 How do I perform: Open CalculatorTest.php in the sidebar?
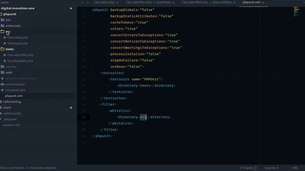pyautogui.click(x=20, y=55)
